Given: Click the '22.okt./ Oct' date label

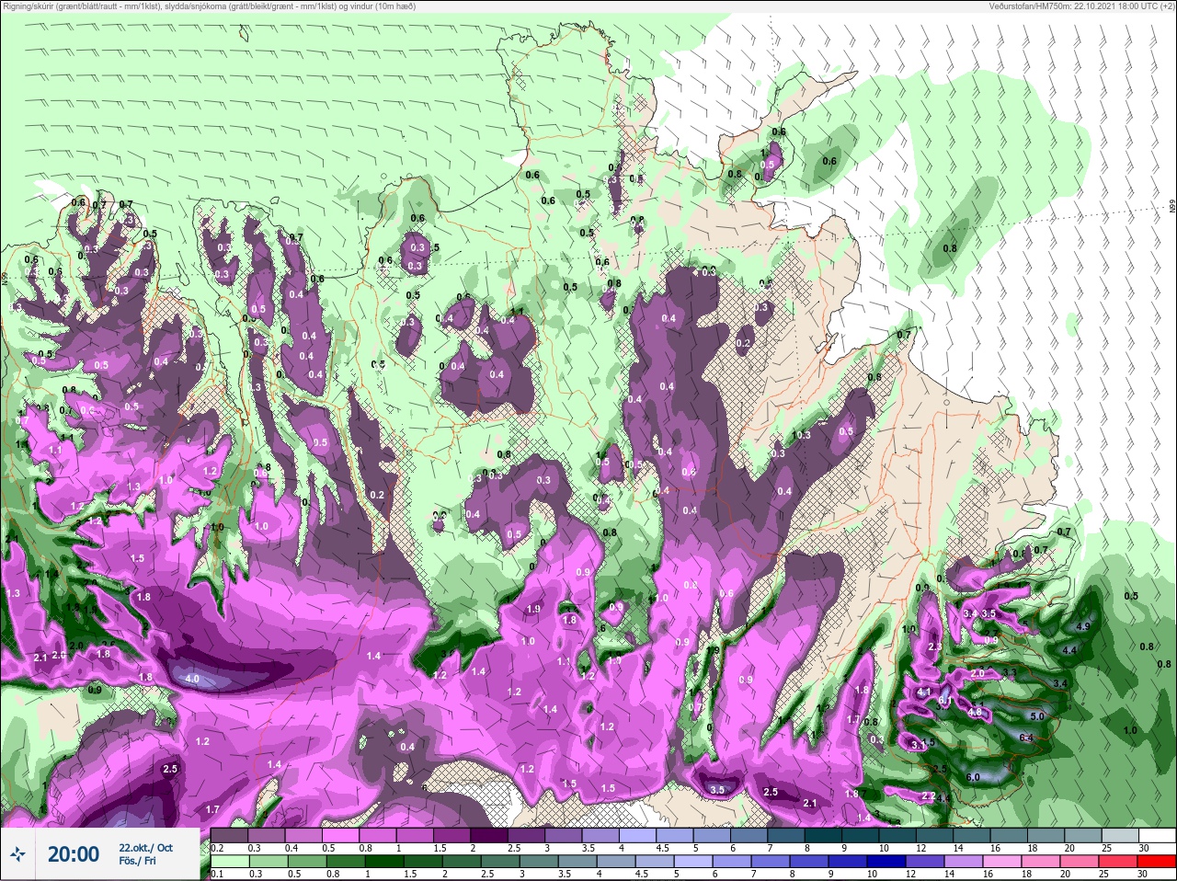Looking at the screenshot, I should (145, 848).
